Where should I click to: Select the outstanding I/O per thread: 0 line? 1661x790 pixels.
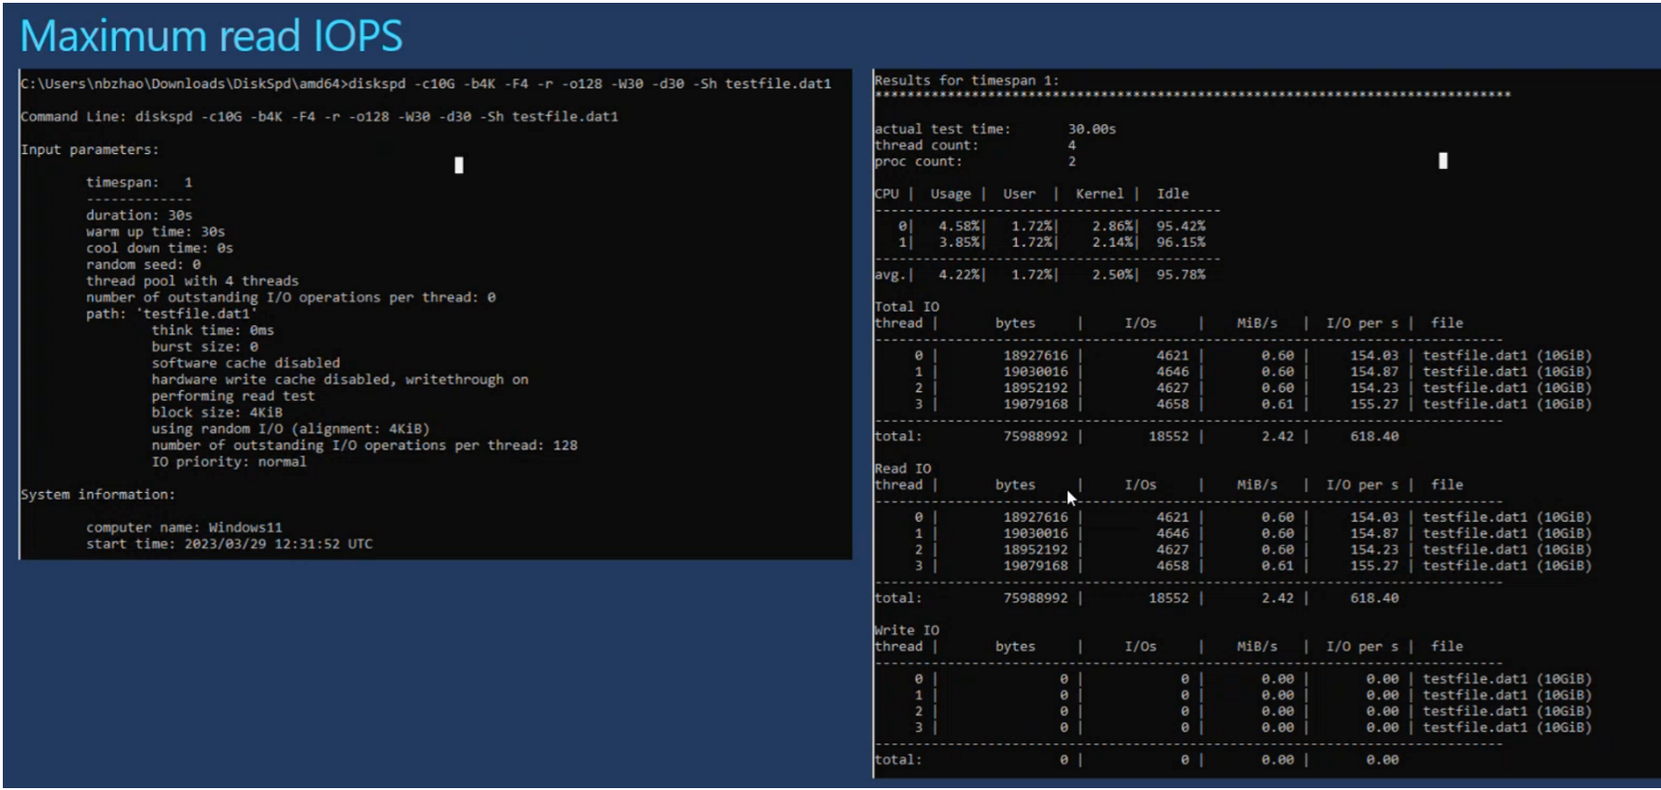pyautogui.click(x=291, y=298)
